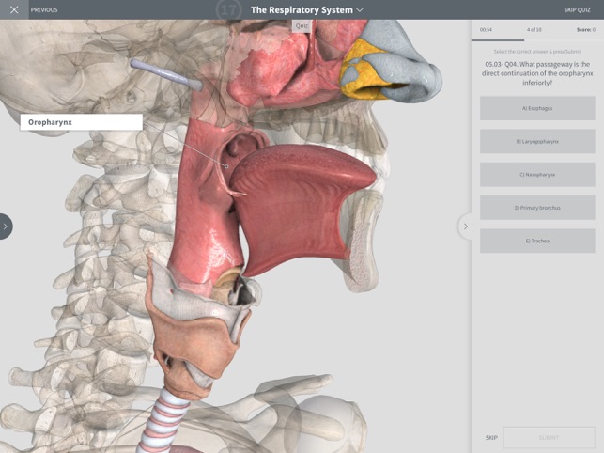Close the quiz with the X icon
Image resolution: width=604 pixels, height=453 pixels.
point(14,9)
